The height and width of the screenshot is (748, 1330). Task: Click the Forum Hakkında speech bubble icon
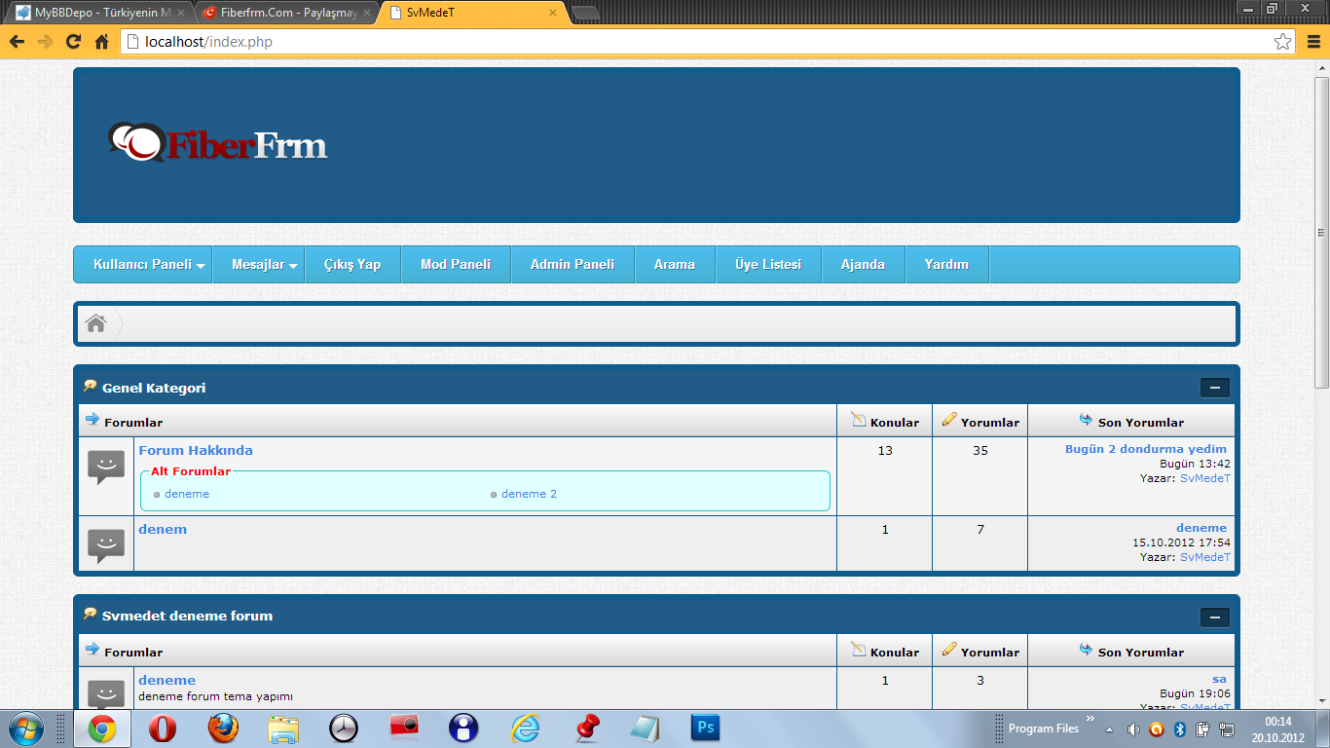click(106, 467)
